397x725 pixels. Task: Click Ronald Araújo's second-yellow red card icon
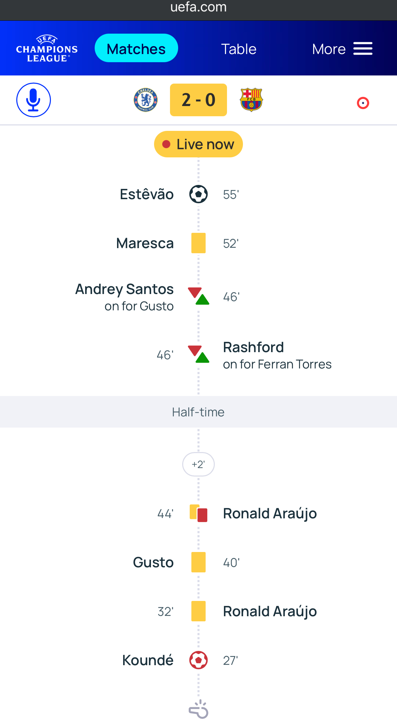pyautogui.click(x=198, y=513)
